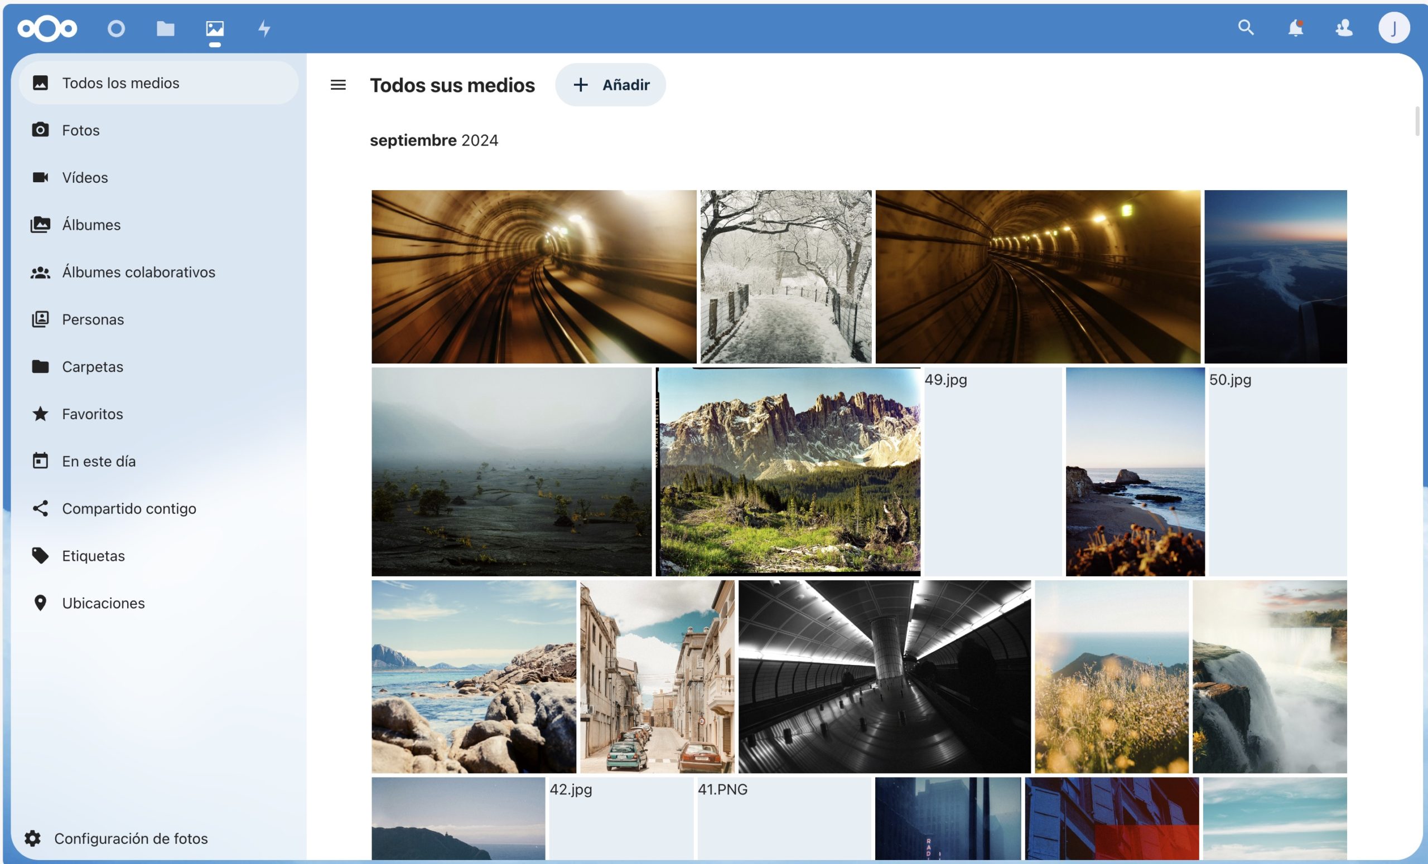Viewport: 1428px width, 864px height.
Task: Click the Añadir button
Action: coord(610,85)
